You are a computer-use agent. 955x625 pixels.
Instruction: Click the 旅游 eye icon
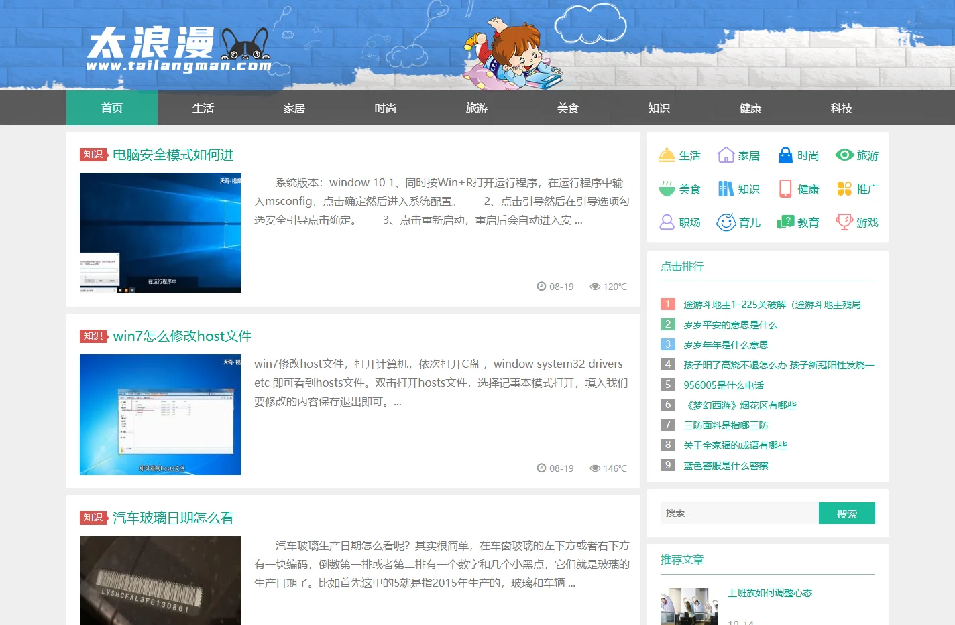point(844,155)
